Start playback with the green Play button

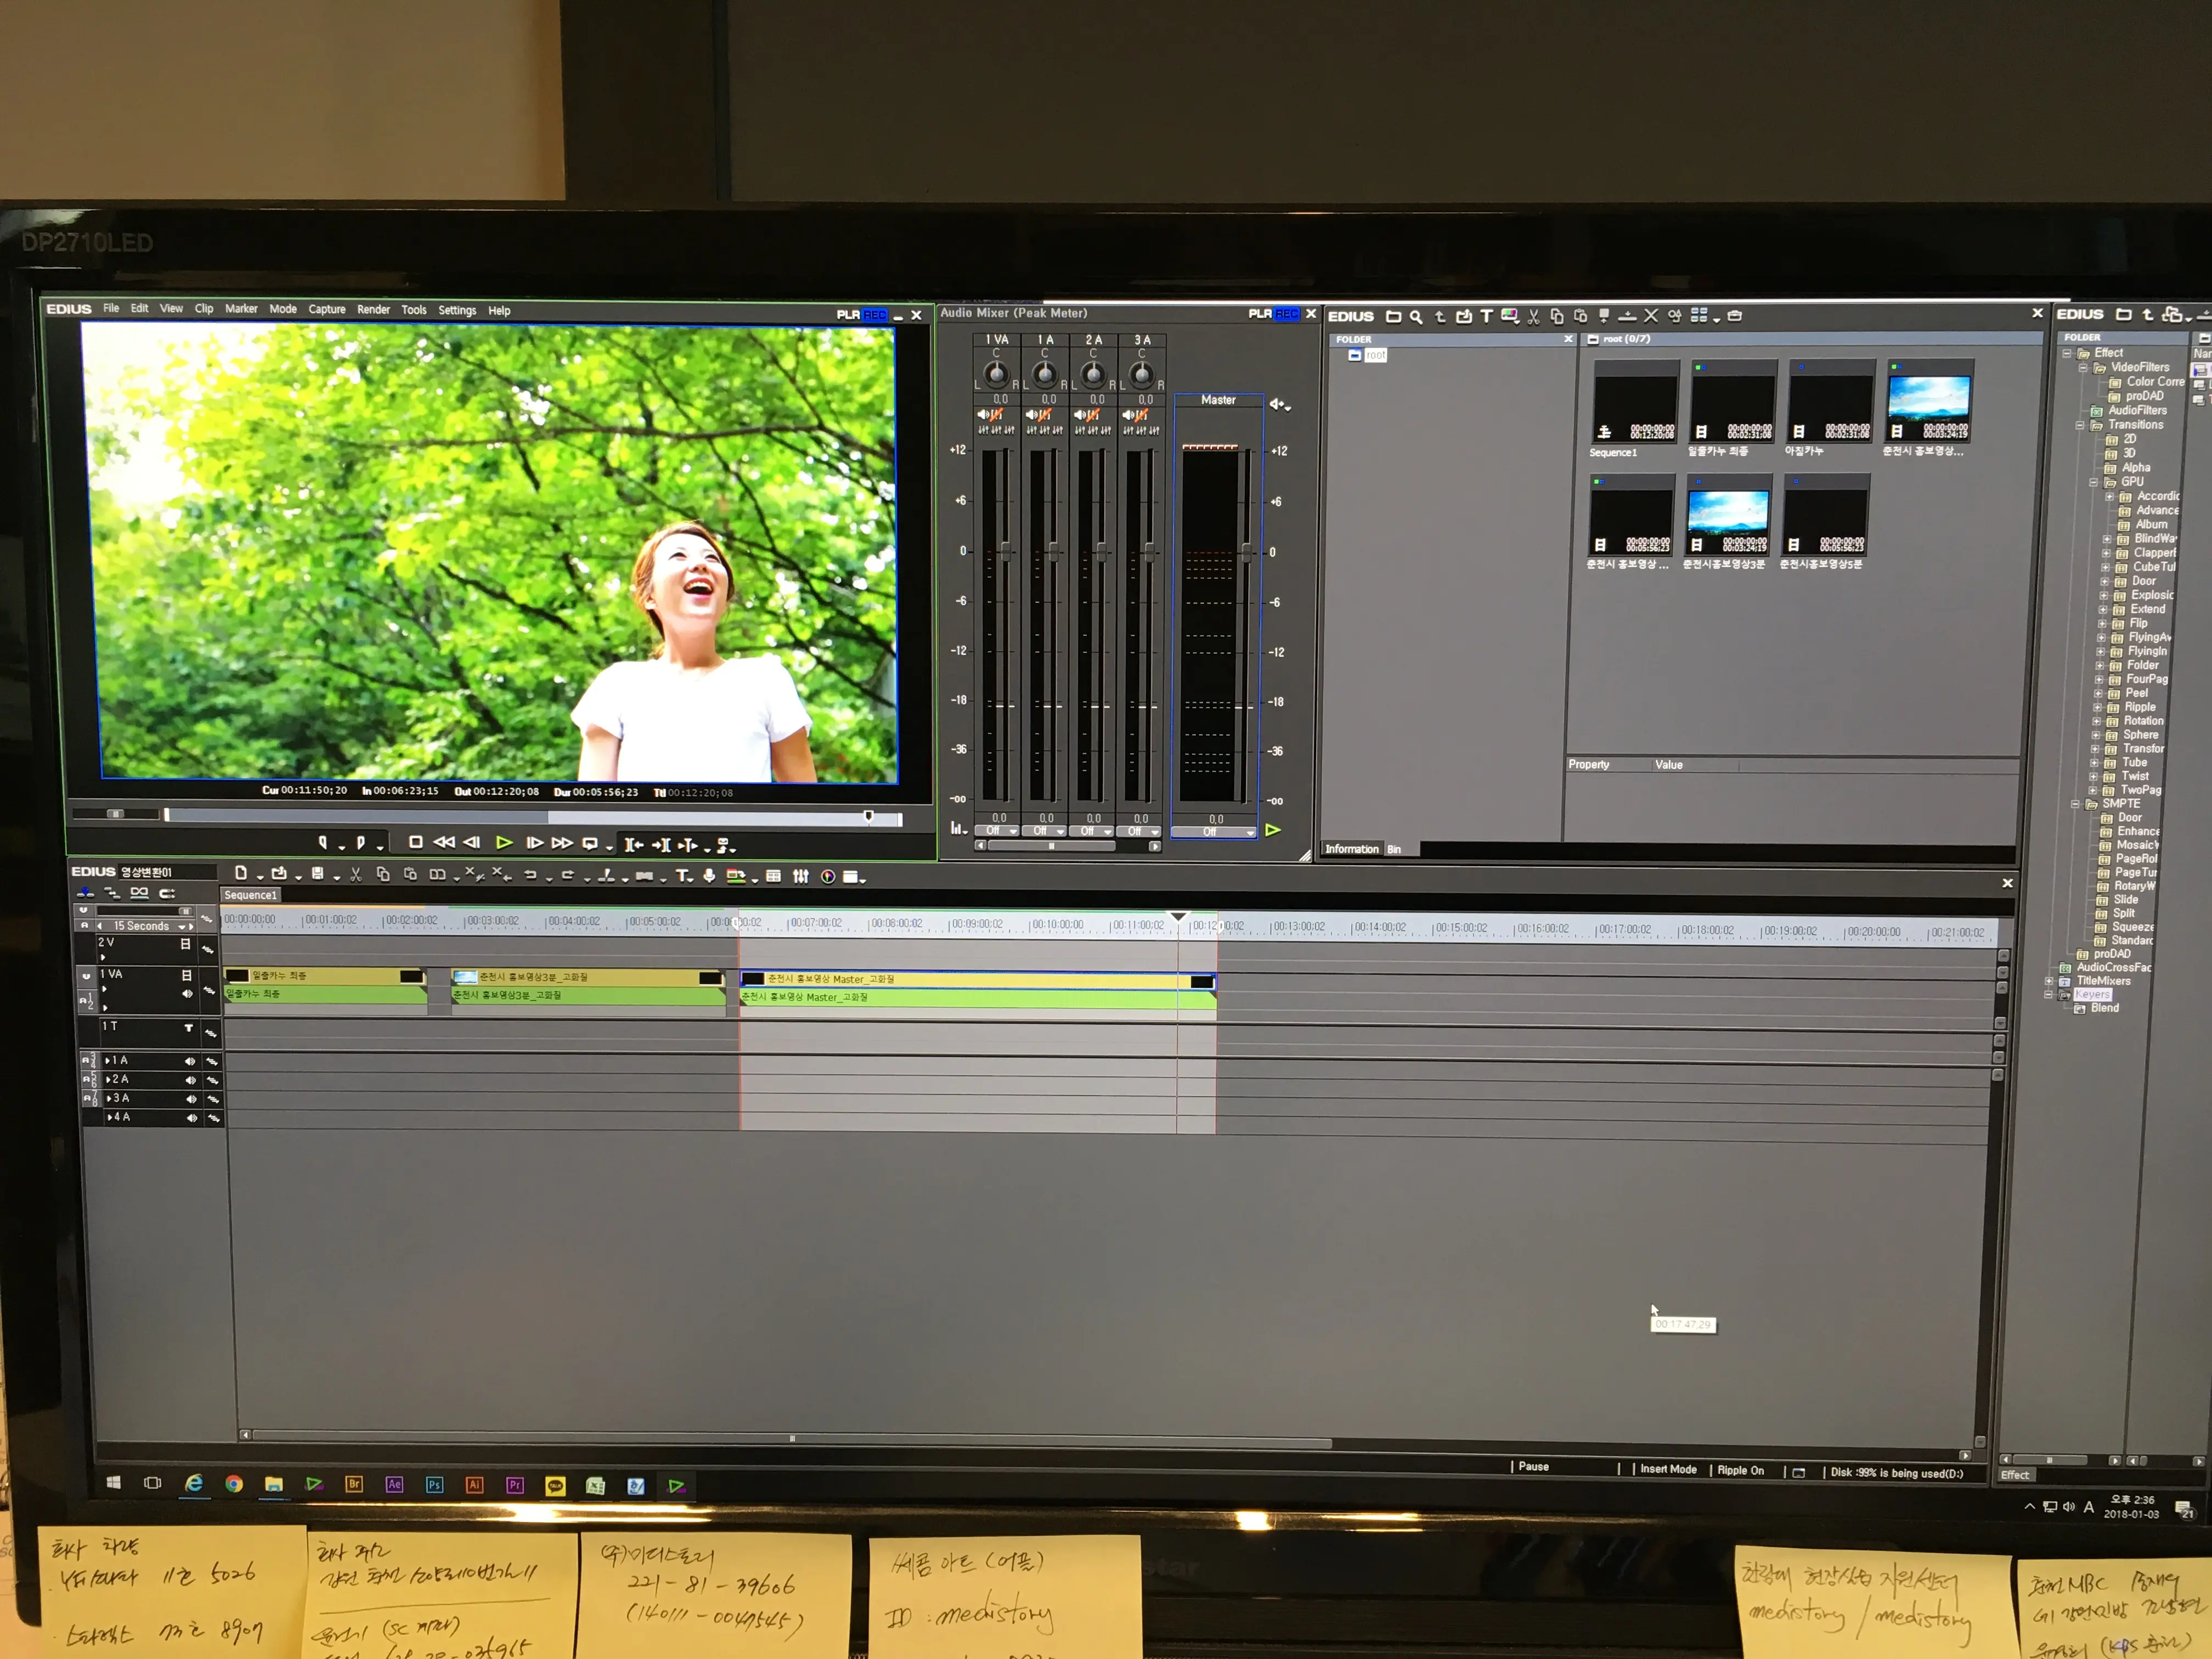point(504,843)
